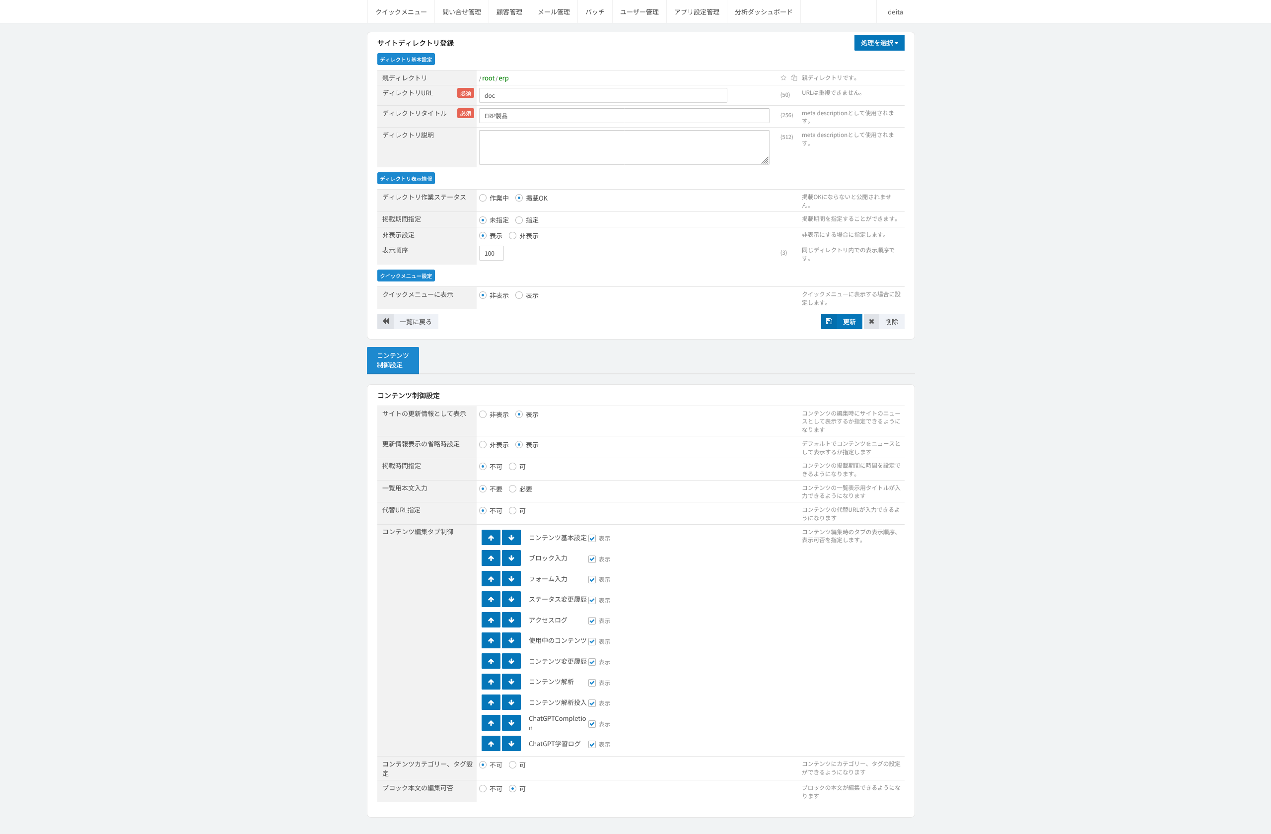Open the 処理を選択 dropdown
1271x834 pixels.
tap(879, 43)
